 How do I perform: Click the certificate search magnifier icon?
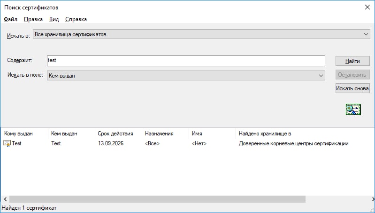click(353, 110)
